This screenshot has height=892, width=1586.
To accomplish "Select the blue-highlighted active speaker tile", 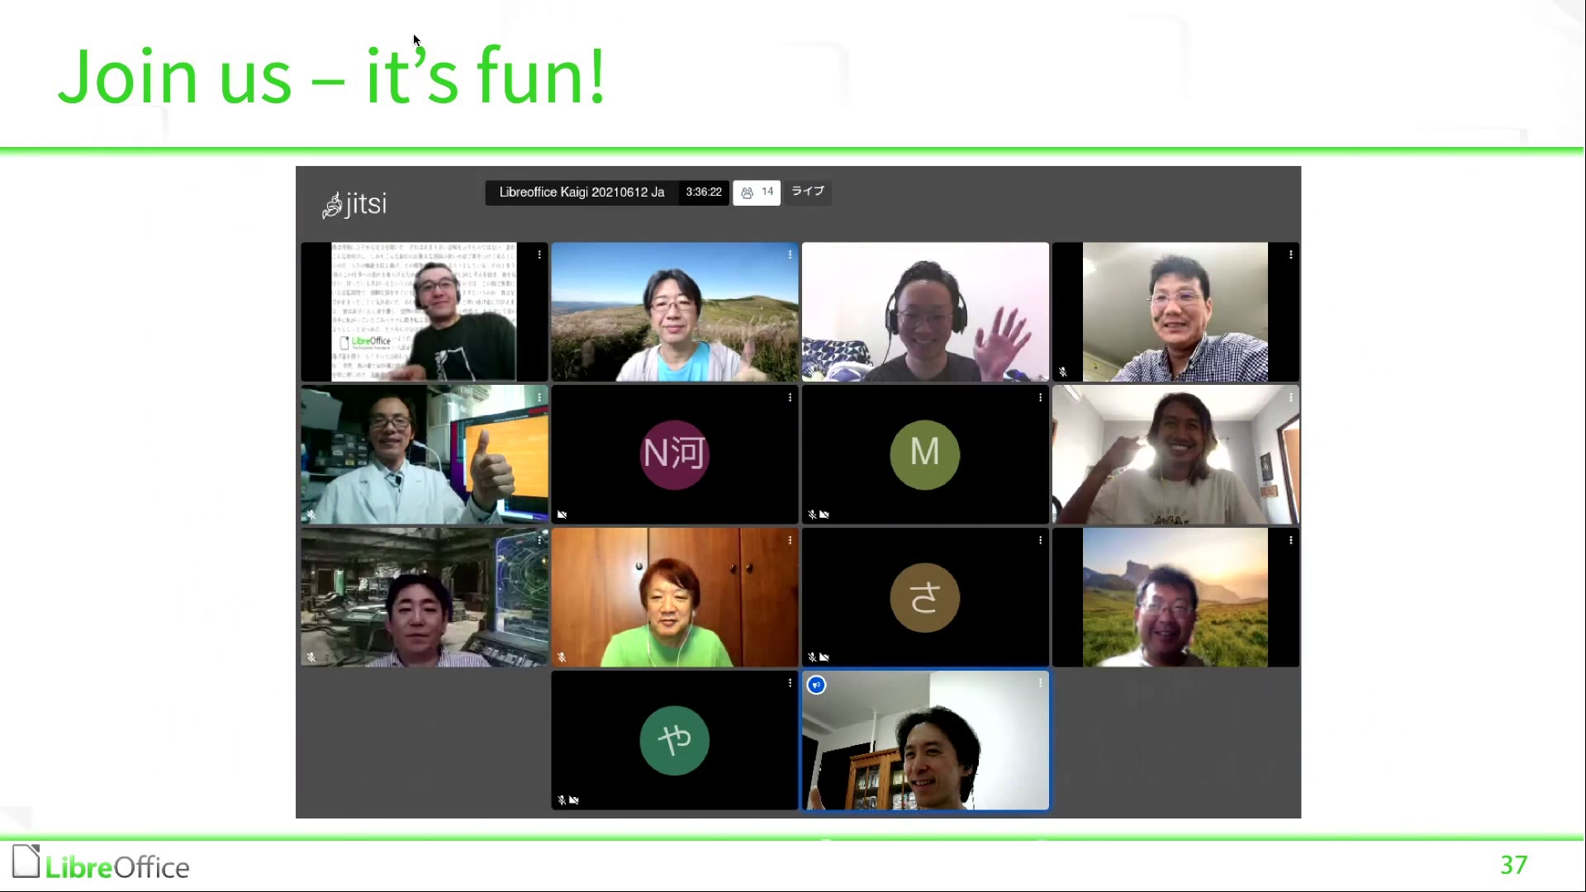I will pos(925,740).
